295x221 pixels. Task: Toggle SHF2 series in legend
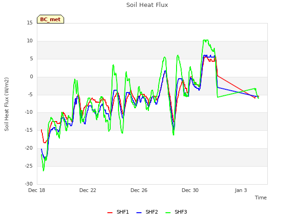(x=147, y=212)
